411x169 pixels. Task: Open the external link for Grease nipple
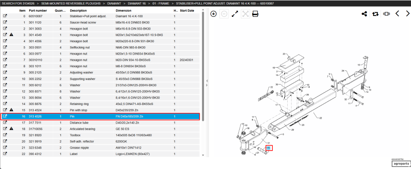[5, 148]
